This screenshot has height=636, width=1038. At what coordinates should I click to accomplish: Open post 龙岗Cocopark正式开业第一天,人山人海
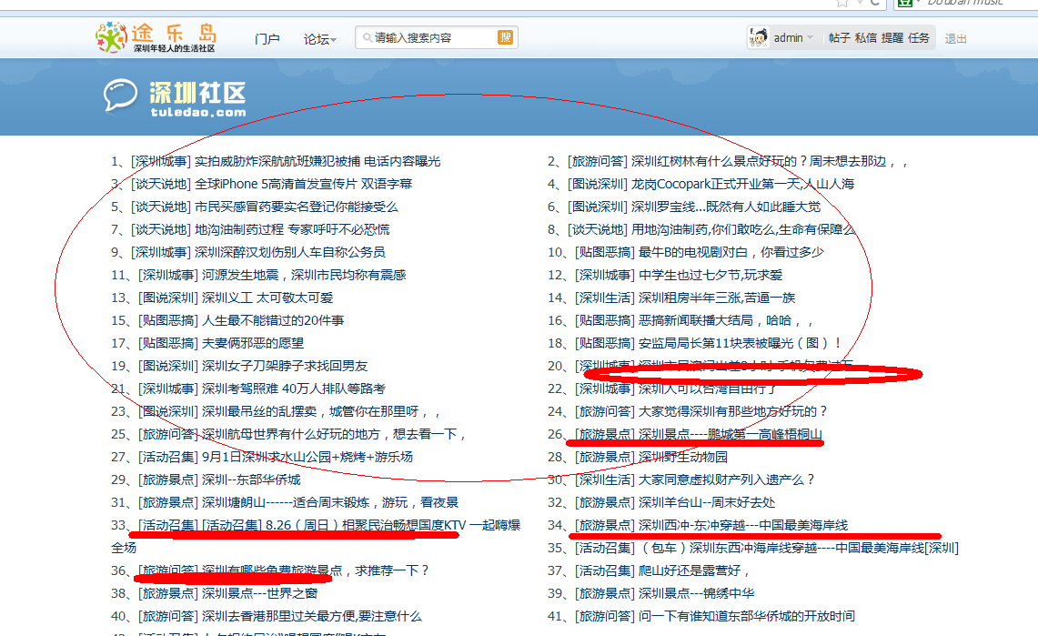742,184
